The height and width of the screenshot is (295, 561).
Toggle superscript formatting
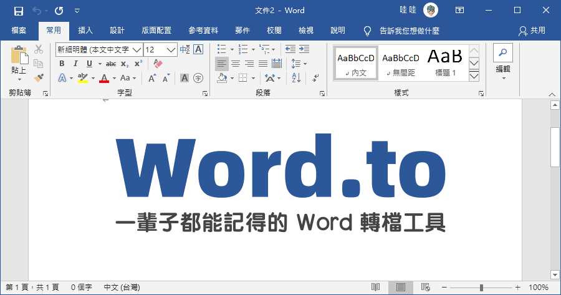pos(138,64)
